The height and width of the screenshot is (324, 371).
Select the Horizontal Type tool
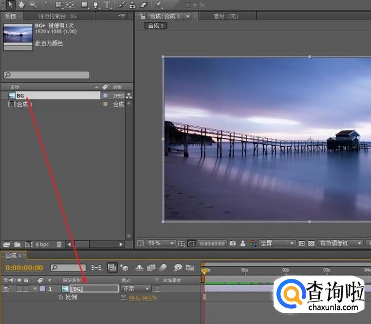pos(107,4)
